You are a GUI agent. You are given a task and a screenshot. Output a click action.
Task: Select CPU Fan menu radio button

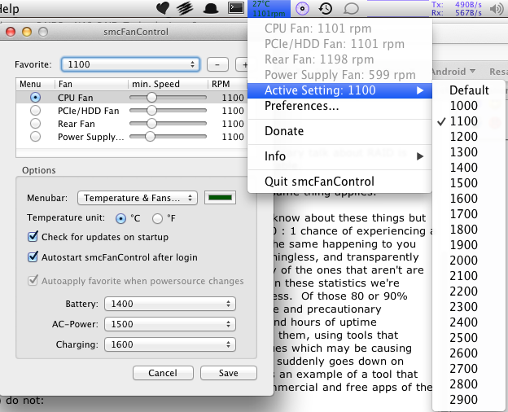point(35,97)
